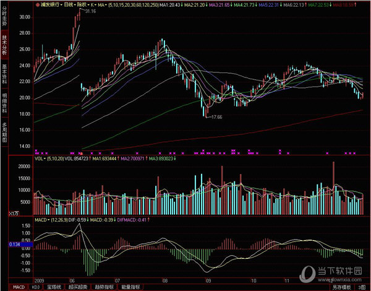Click the 08 month label on the date axis
371x291 pixels.
coord(165,281)
